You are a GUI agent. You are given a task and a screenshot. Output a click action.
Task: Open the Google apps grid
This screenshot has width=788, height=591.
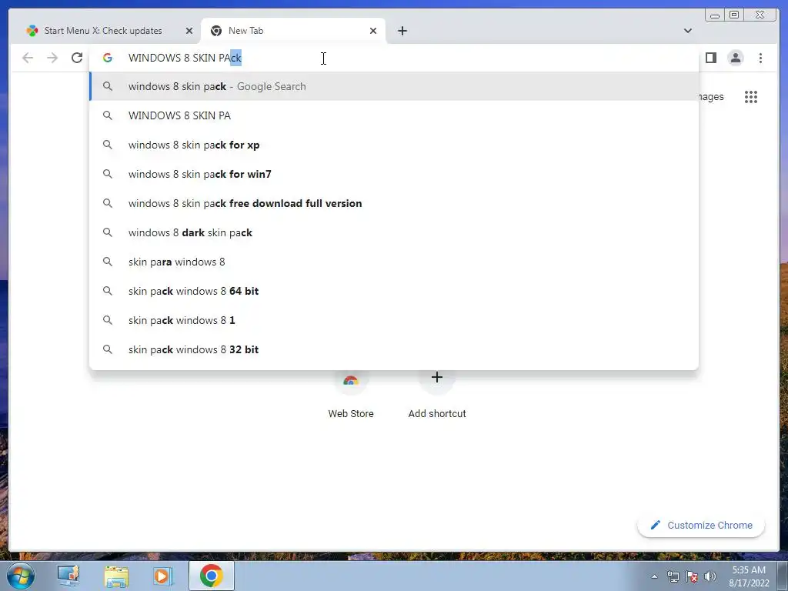pyautogui.click(x=751, y=96)
